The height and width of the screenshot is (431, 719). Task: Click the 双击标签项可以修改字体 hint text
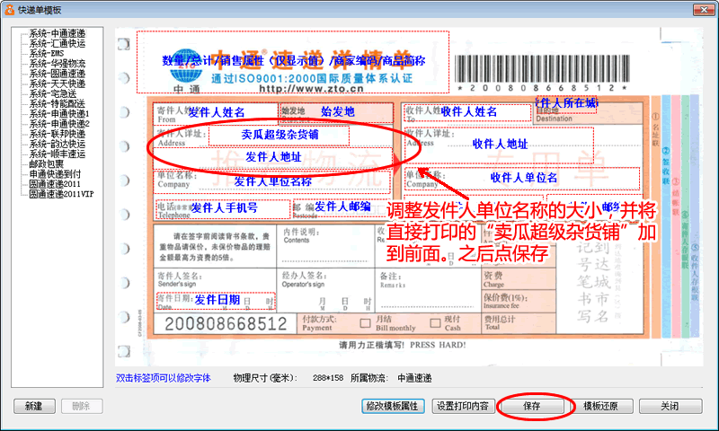tap(164, 378)
